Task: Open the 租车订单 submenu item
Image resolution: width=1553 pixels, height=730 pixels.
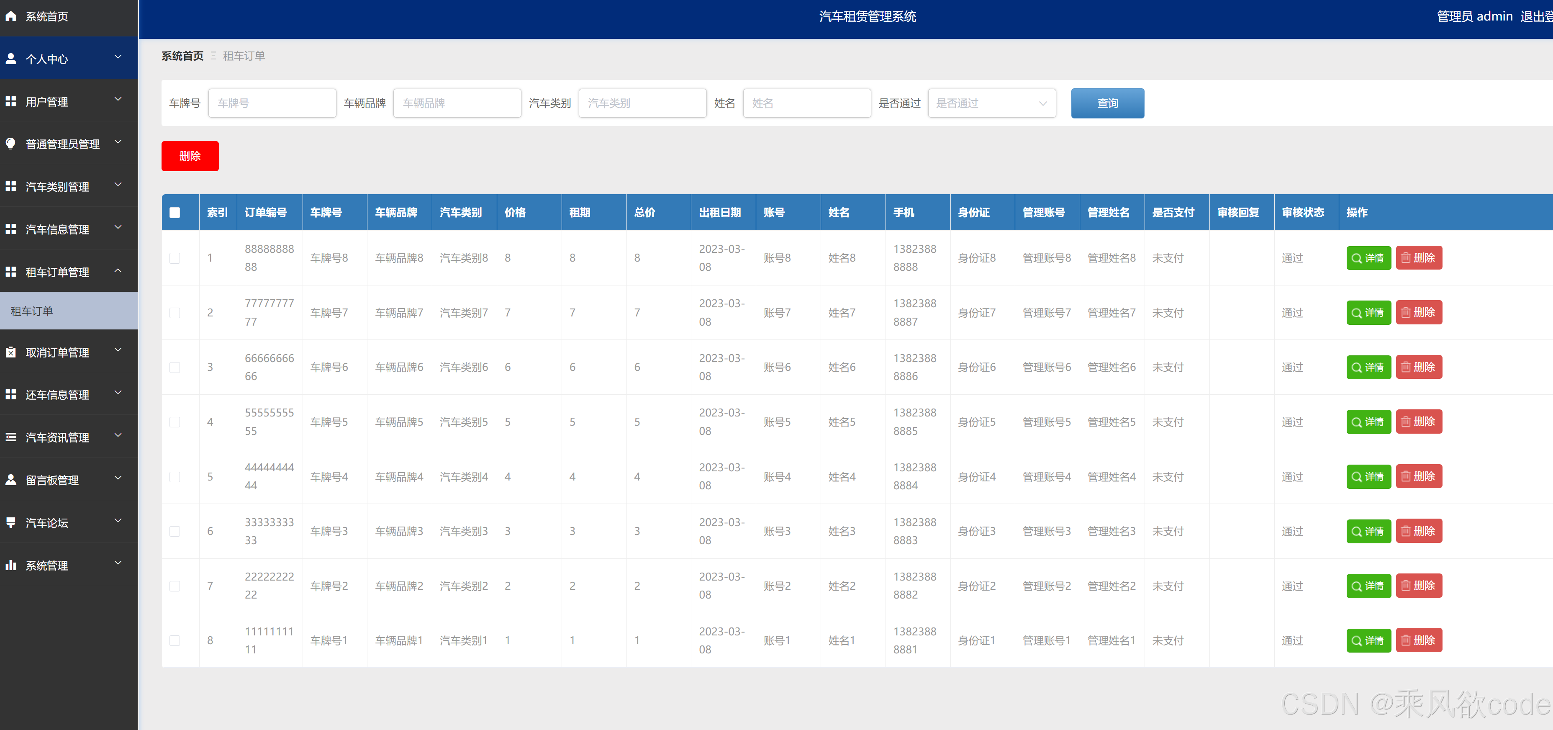Action: 32,311
